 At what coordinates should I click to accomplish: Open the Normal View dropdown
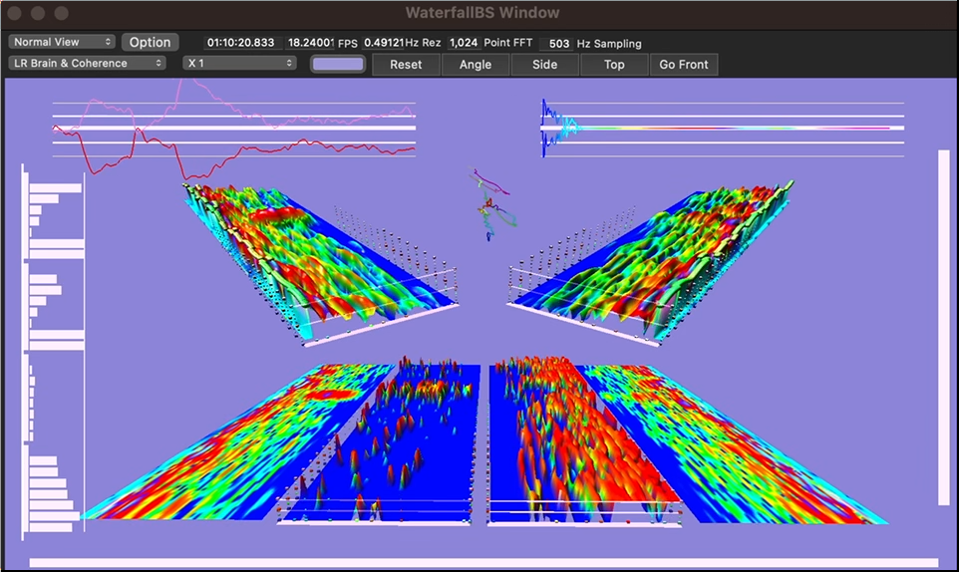click(x=62, y=42)
